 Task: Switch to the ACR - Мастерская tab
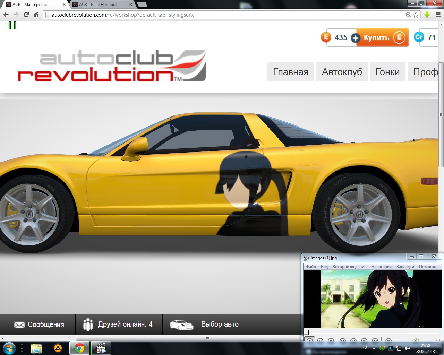point(35,5)
